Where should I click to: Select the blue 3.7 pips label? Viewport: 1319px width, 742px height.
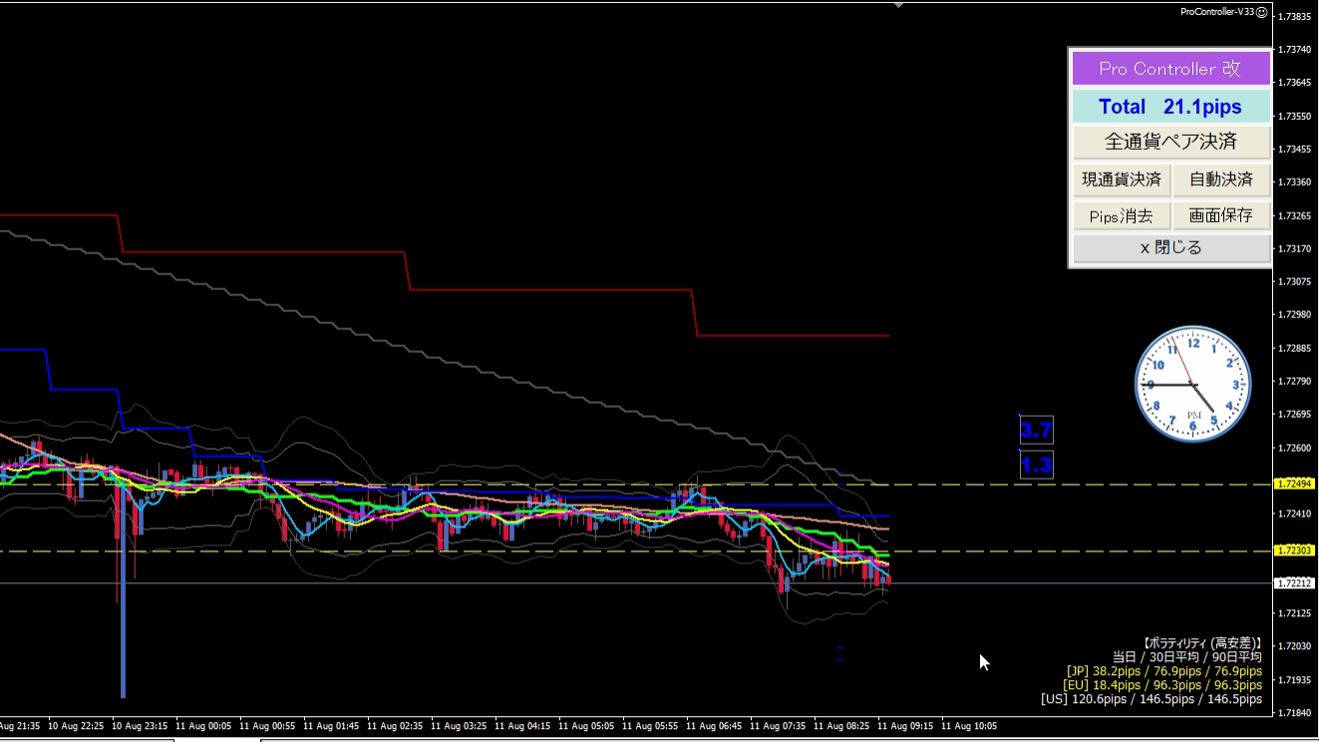click(x=1036, y=431)
